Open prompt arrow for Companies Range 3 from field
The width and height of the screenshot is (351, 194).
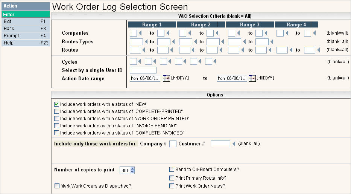coord(239,33)
